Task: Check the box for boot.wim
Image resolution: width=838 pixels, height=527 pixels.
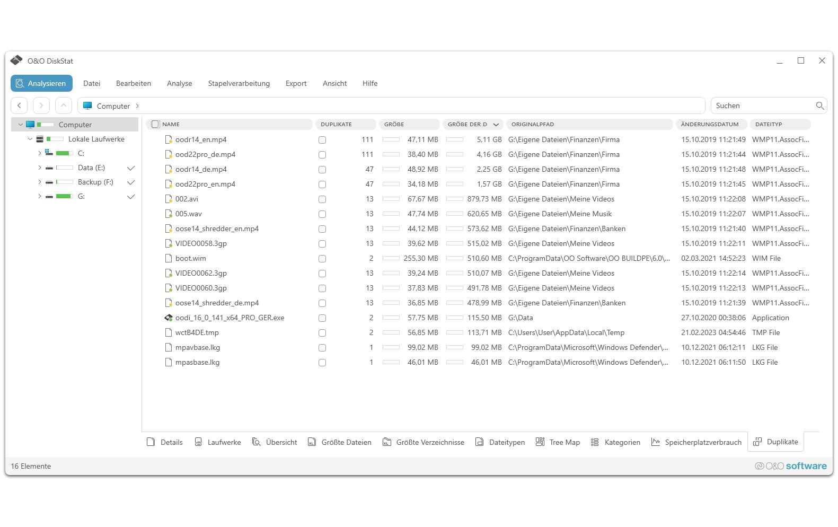Action: point(322,259)
